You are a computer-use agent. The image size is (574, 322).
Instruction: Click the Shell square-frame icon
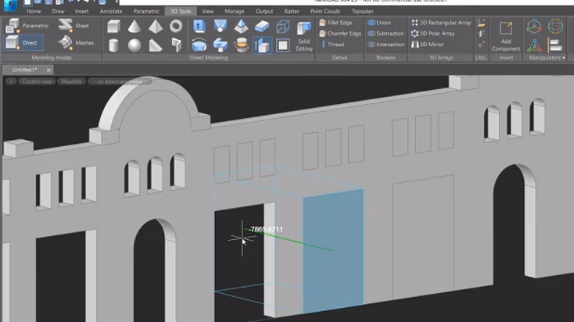(x=282, y=45)
